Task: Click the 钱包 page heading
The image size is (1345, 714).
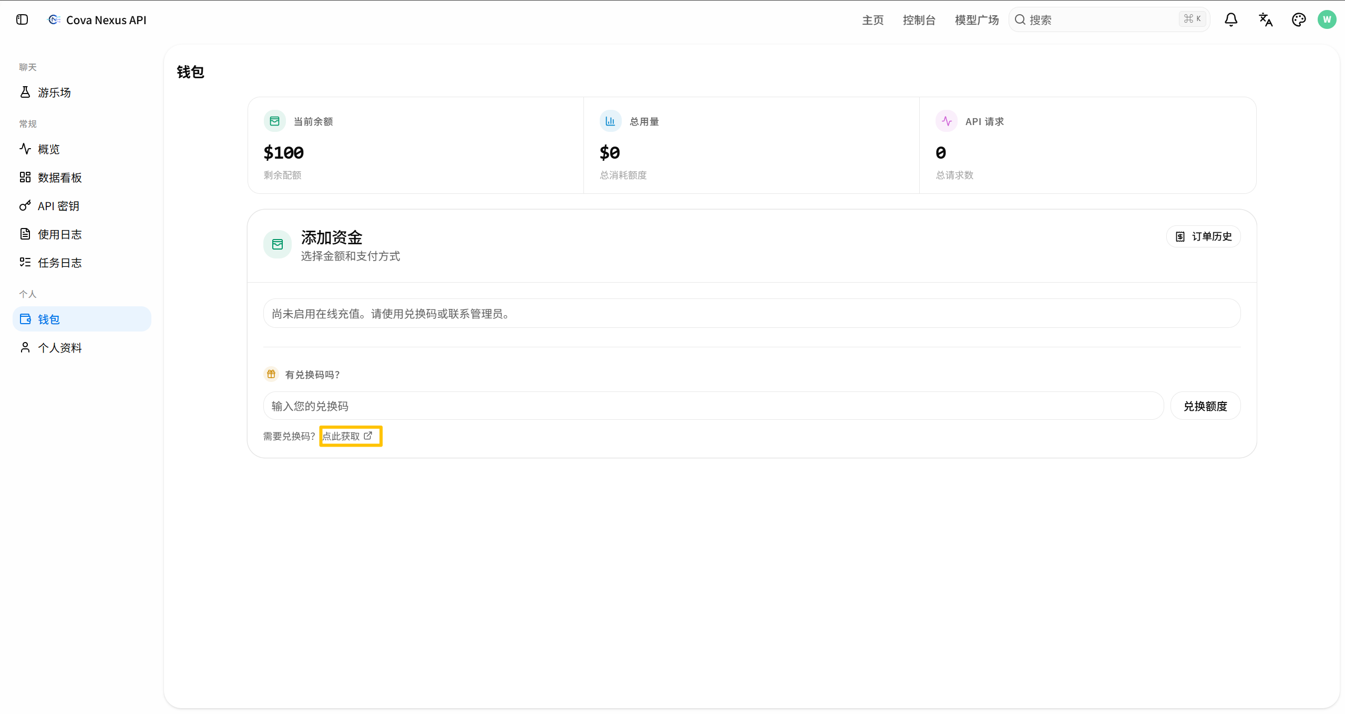Action: point(190,72)
